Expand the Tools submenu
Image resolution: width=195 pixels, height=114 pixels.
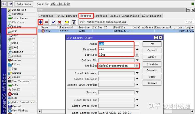coord(34,77)
